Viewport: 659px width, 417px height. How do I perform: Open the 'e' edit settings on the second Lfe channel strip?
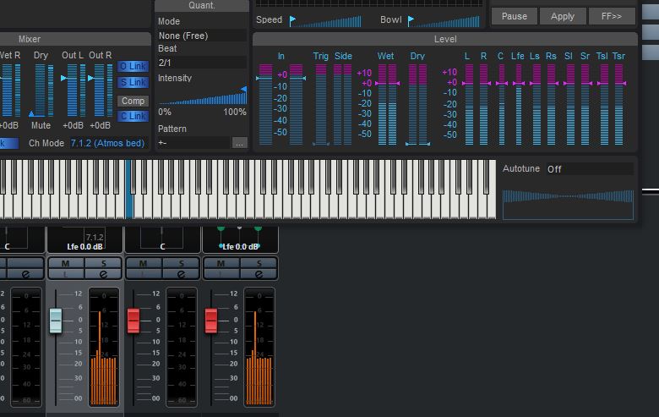259,274
